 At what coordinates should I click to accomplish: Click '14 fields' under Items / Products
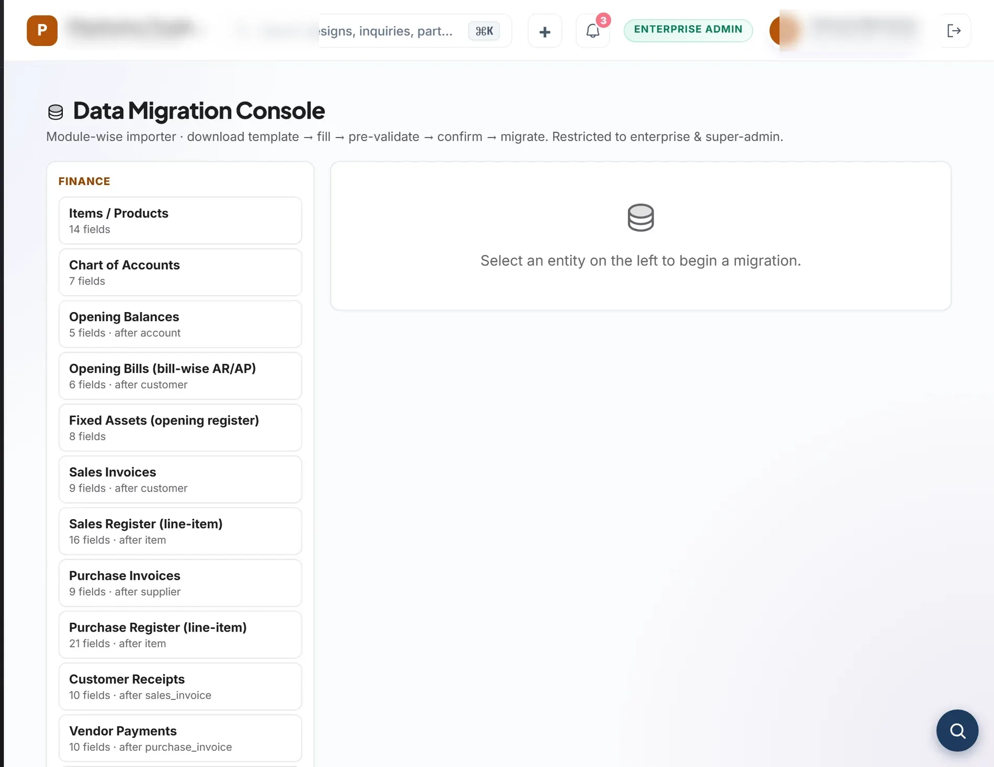tap(89, 229)
